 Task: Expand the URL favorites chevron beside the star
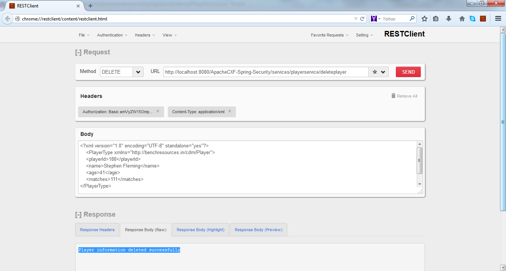pyautogui.click(x=382, y=72)
